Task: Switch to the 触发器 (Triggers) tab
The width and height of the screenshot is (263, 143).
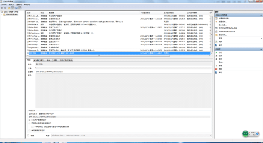Action: (x=36, y=60)
